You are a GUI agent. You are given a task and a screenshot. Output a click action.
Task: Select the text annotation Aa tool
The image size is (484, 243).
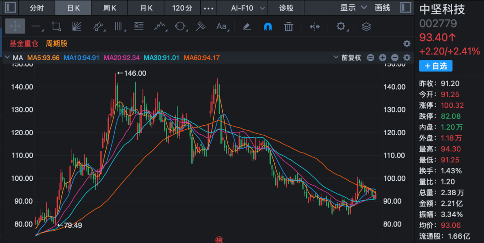click(222, 26)
